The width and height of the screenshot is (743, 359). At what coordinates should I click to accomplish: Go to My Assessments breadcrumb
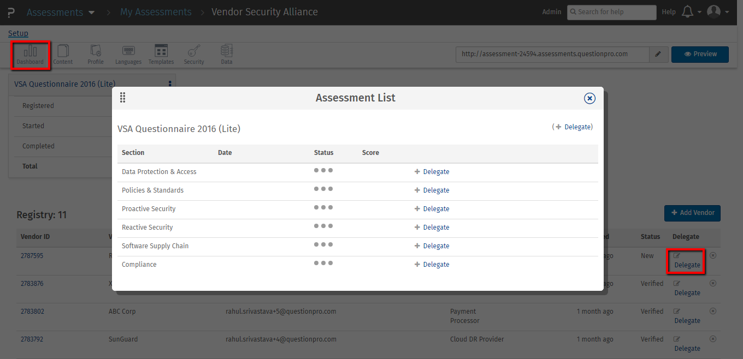pyautogui.click(x=156, y=12)
